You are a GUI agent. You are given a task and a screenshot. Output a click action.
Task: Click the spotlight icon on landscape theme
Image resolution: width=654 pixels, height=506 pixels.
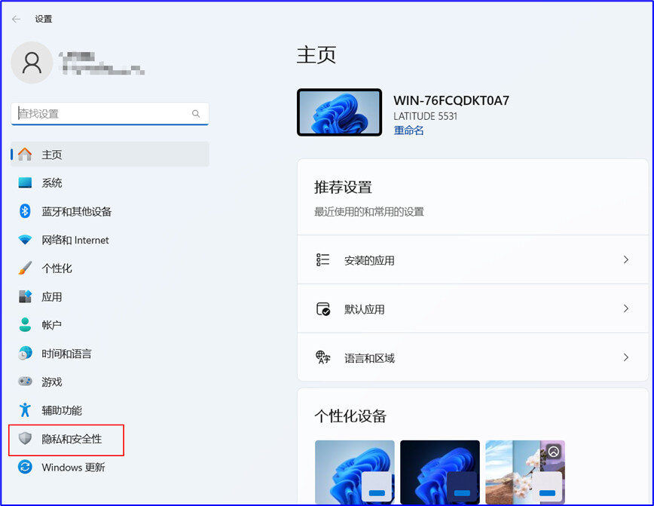point(554,451)
